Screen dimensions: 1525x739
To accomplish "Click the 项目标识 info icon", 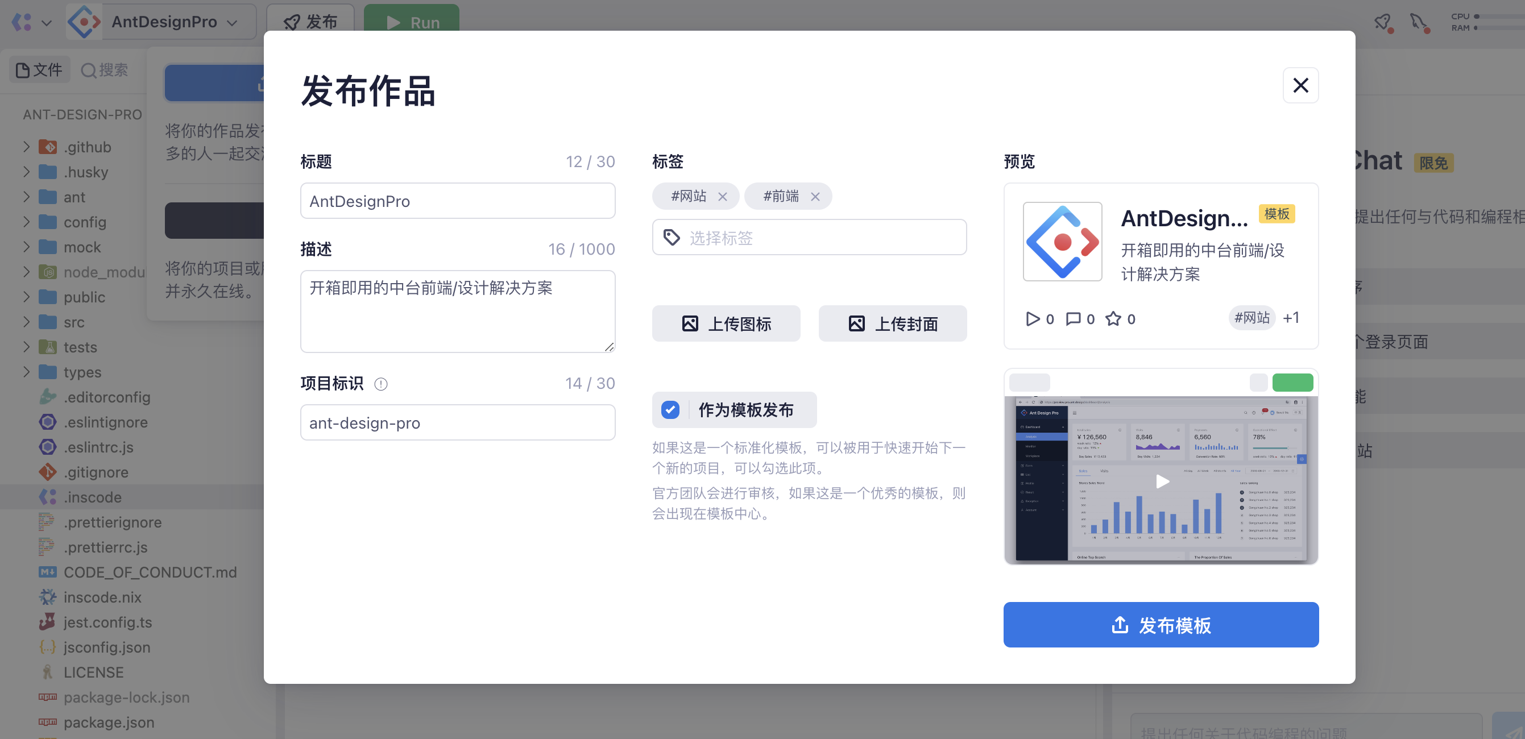I will tap(380, 384).
